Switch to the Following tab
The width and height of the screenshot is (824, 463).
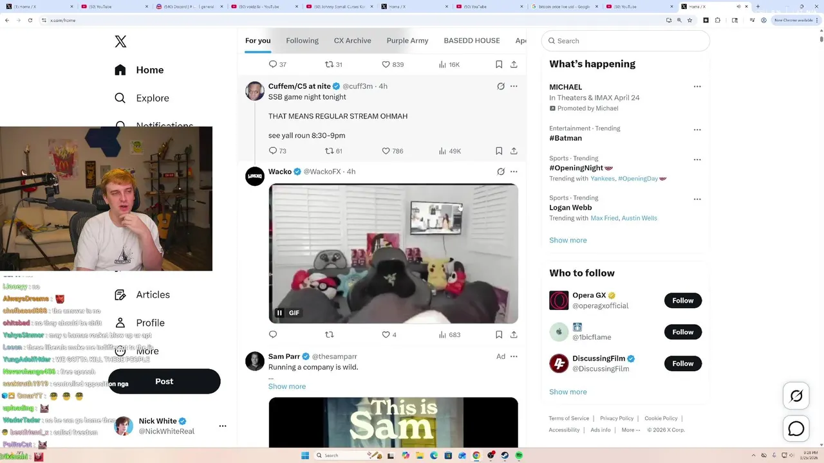[302, 41]
